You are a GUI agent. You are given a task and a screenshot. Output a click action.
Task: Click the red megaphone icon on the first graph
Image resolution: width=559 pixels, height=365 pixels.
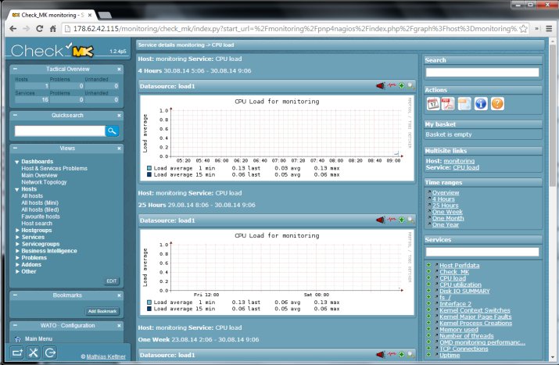[381, 86]
